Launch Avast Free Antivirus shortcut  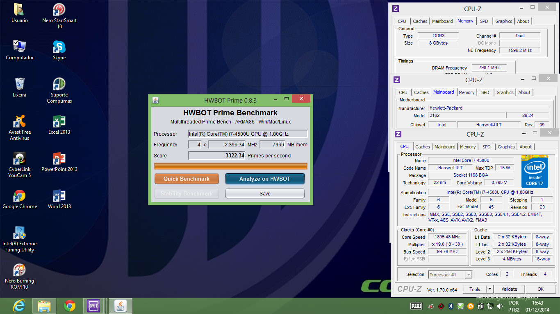20,128
